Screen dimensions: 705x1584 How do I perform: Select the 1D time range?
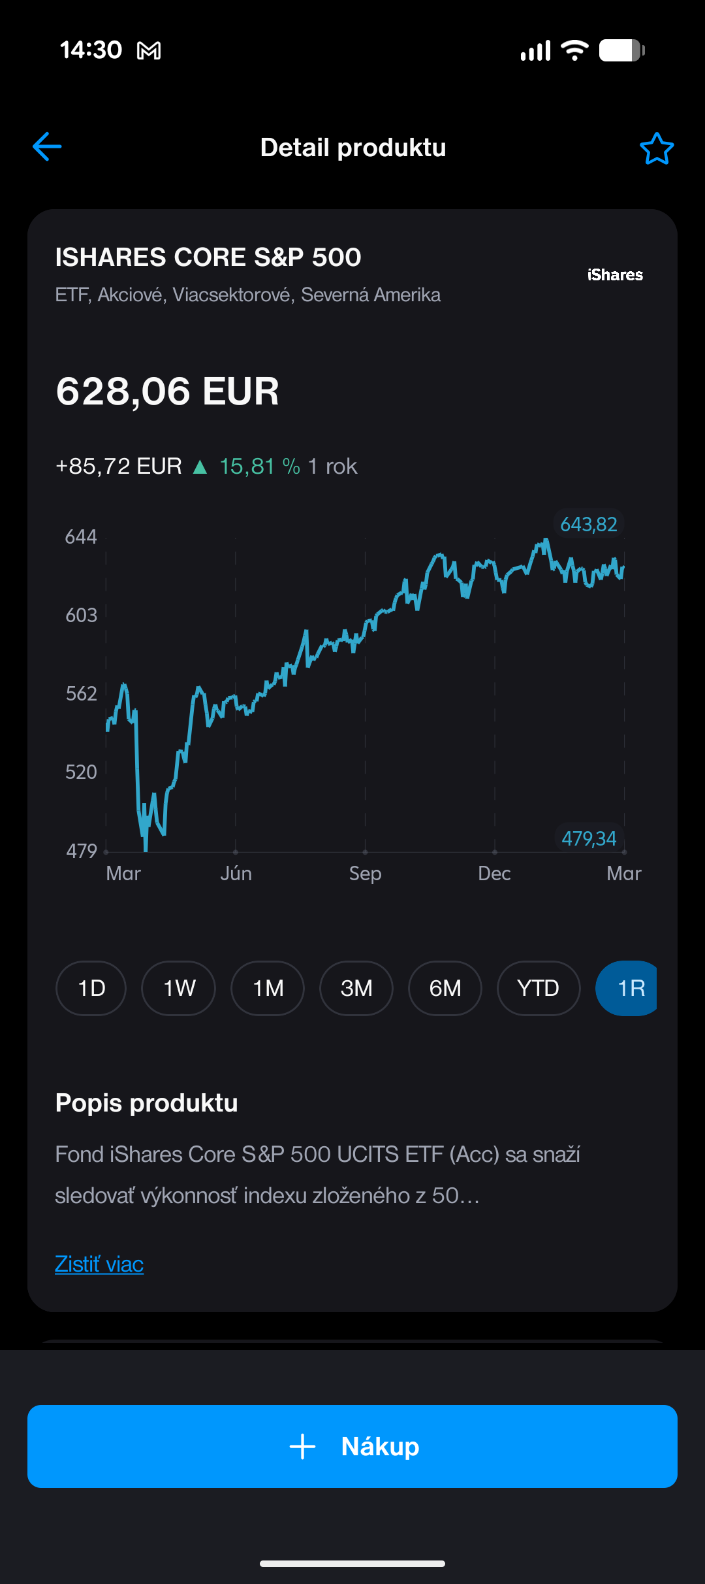pos(91,988)
